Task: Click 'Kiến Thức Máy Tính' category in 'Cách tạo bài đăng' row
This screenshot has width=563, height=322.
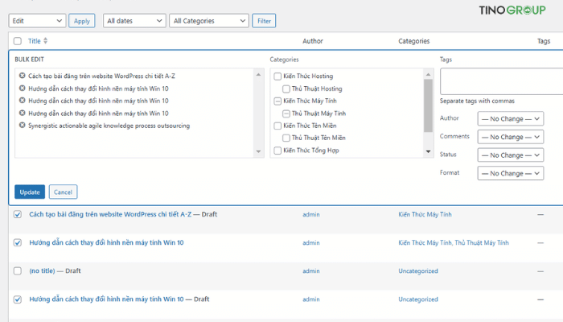Action: pyautogui.click(x=425, y=215)
